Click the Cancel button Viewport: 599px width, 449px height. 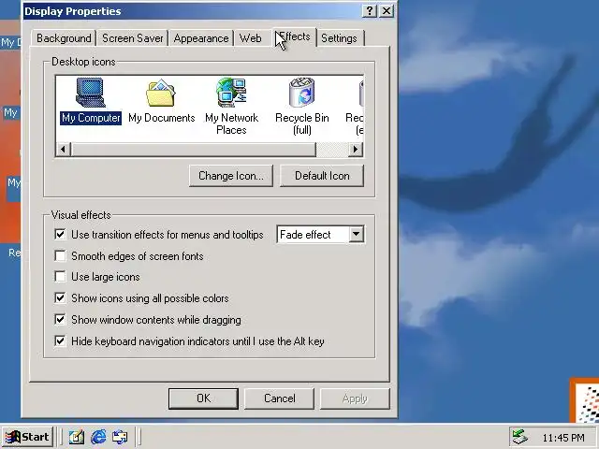coord(279,398)
